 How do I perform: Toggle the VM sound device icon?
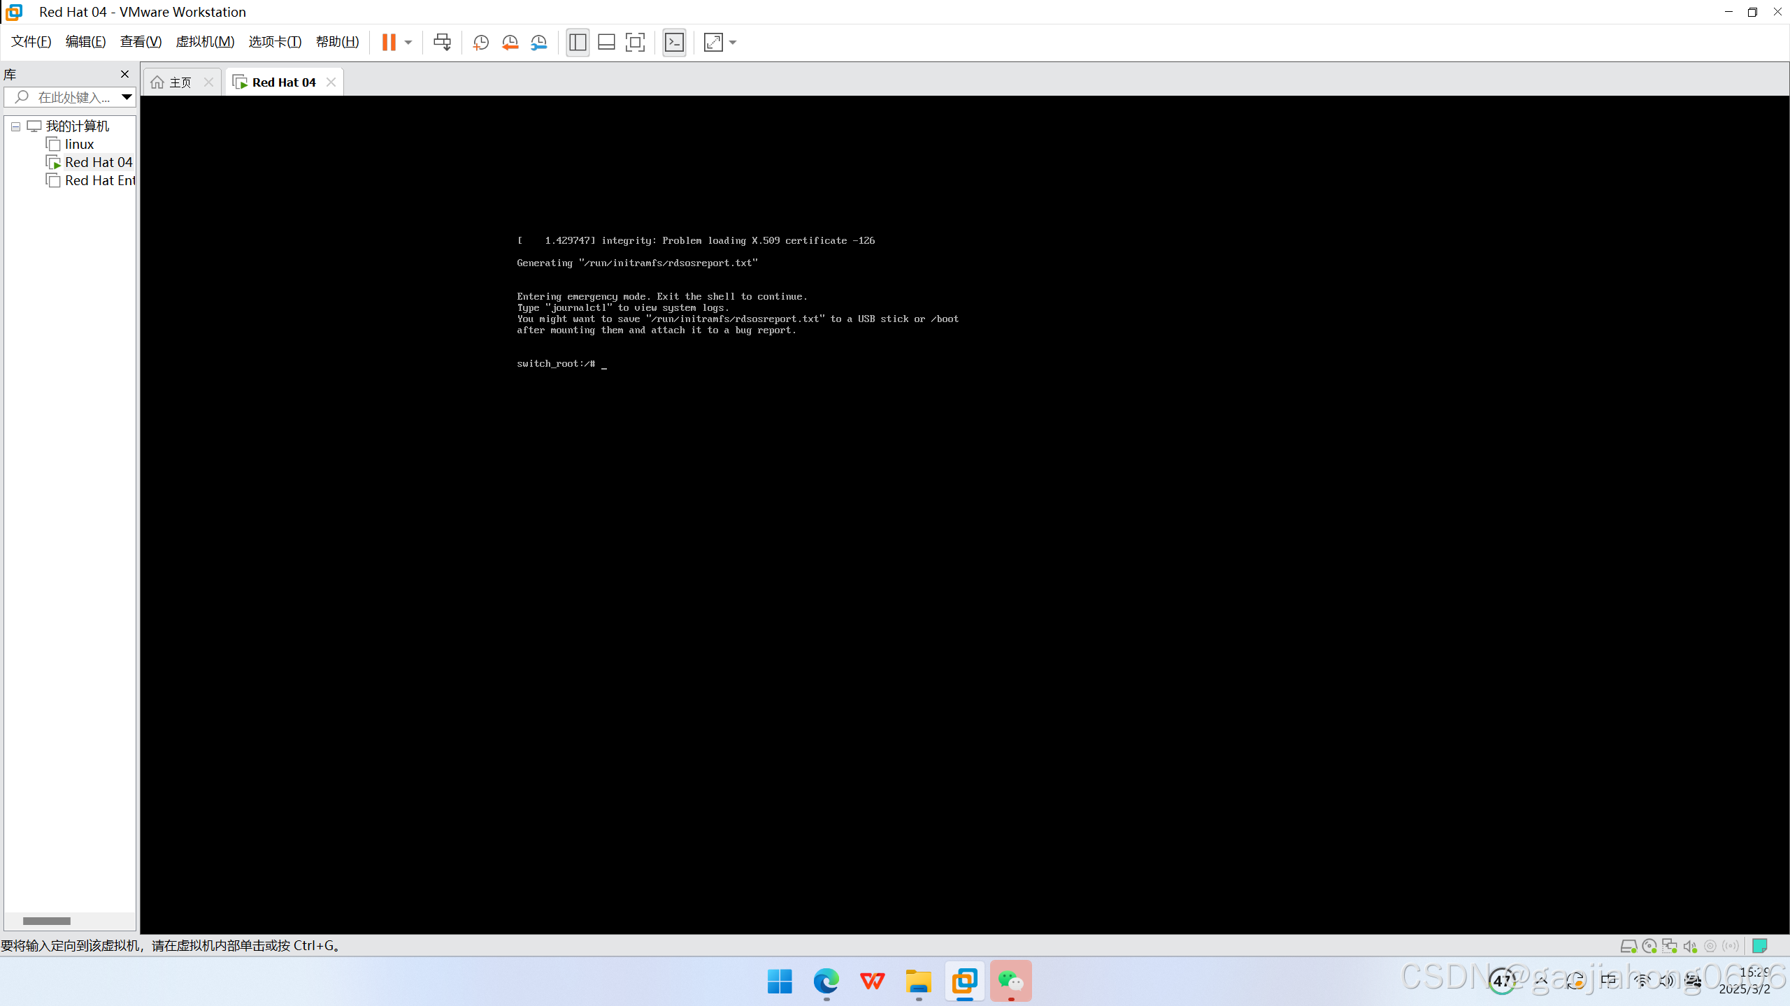(x=1690, y=946)
